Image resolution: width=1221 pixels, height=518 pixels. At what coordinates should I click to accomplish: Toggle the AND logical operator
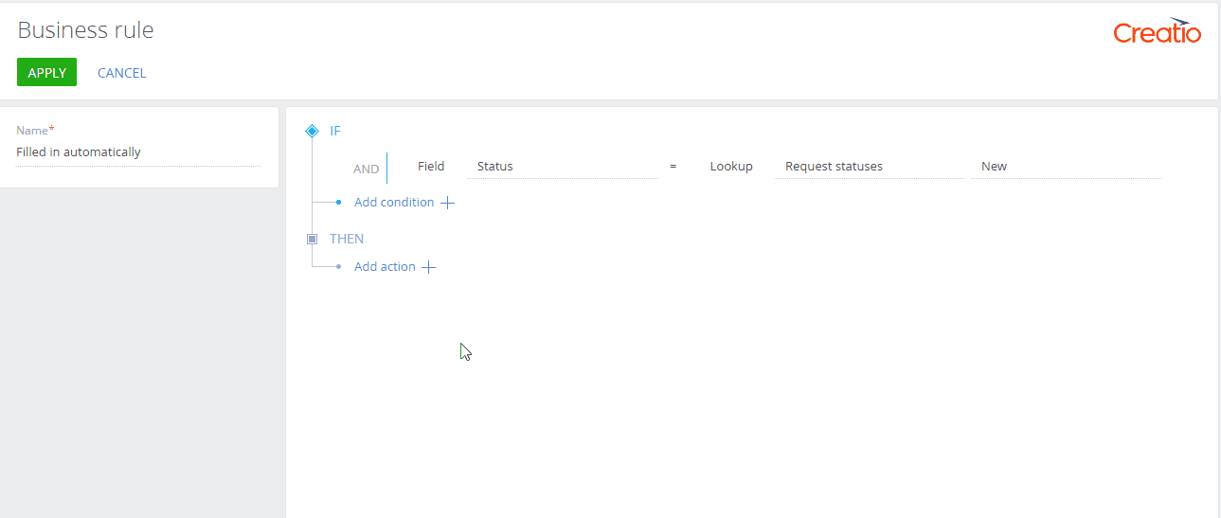tap(366, 169)
